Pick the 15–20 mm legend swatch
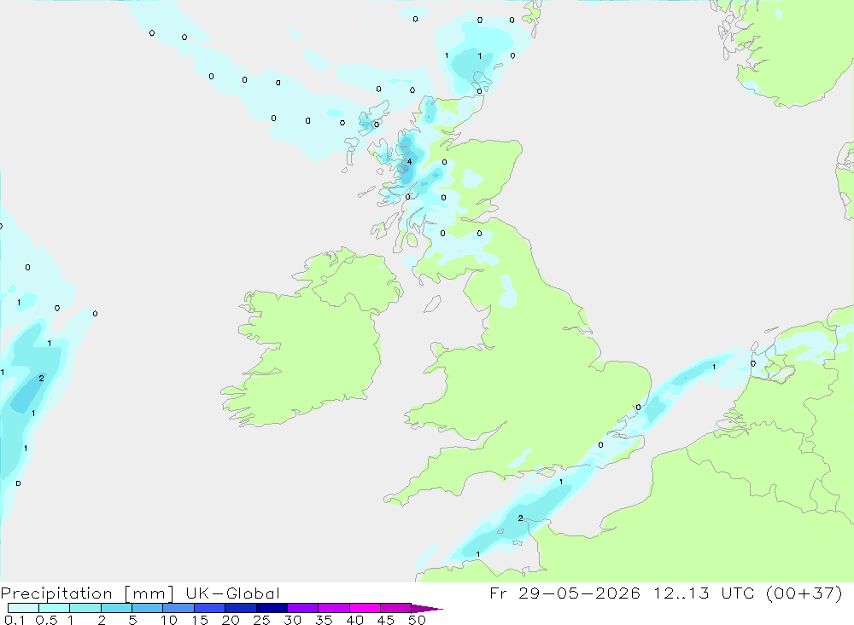 209,608
